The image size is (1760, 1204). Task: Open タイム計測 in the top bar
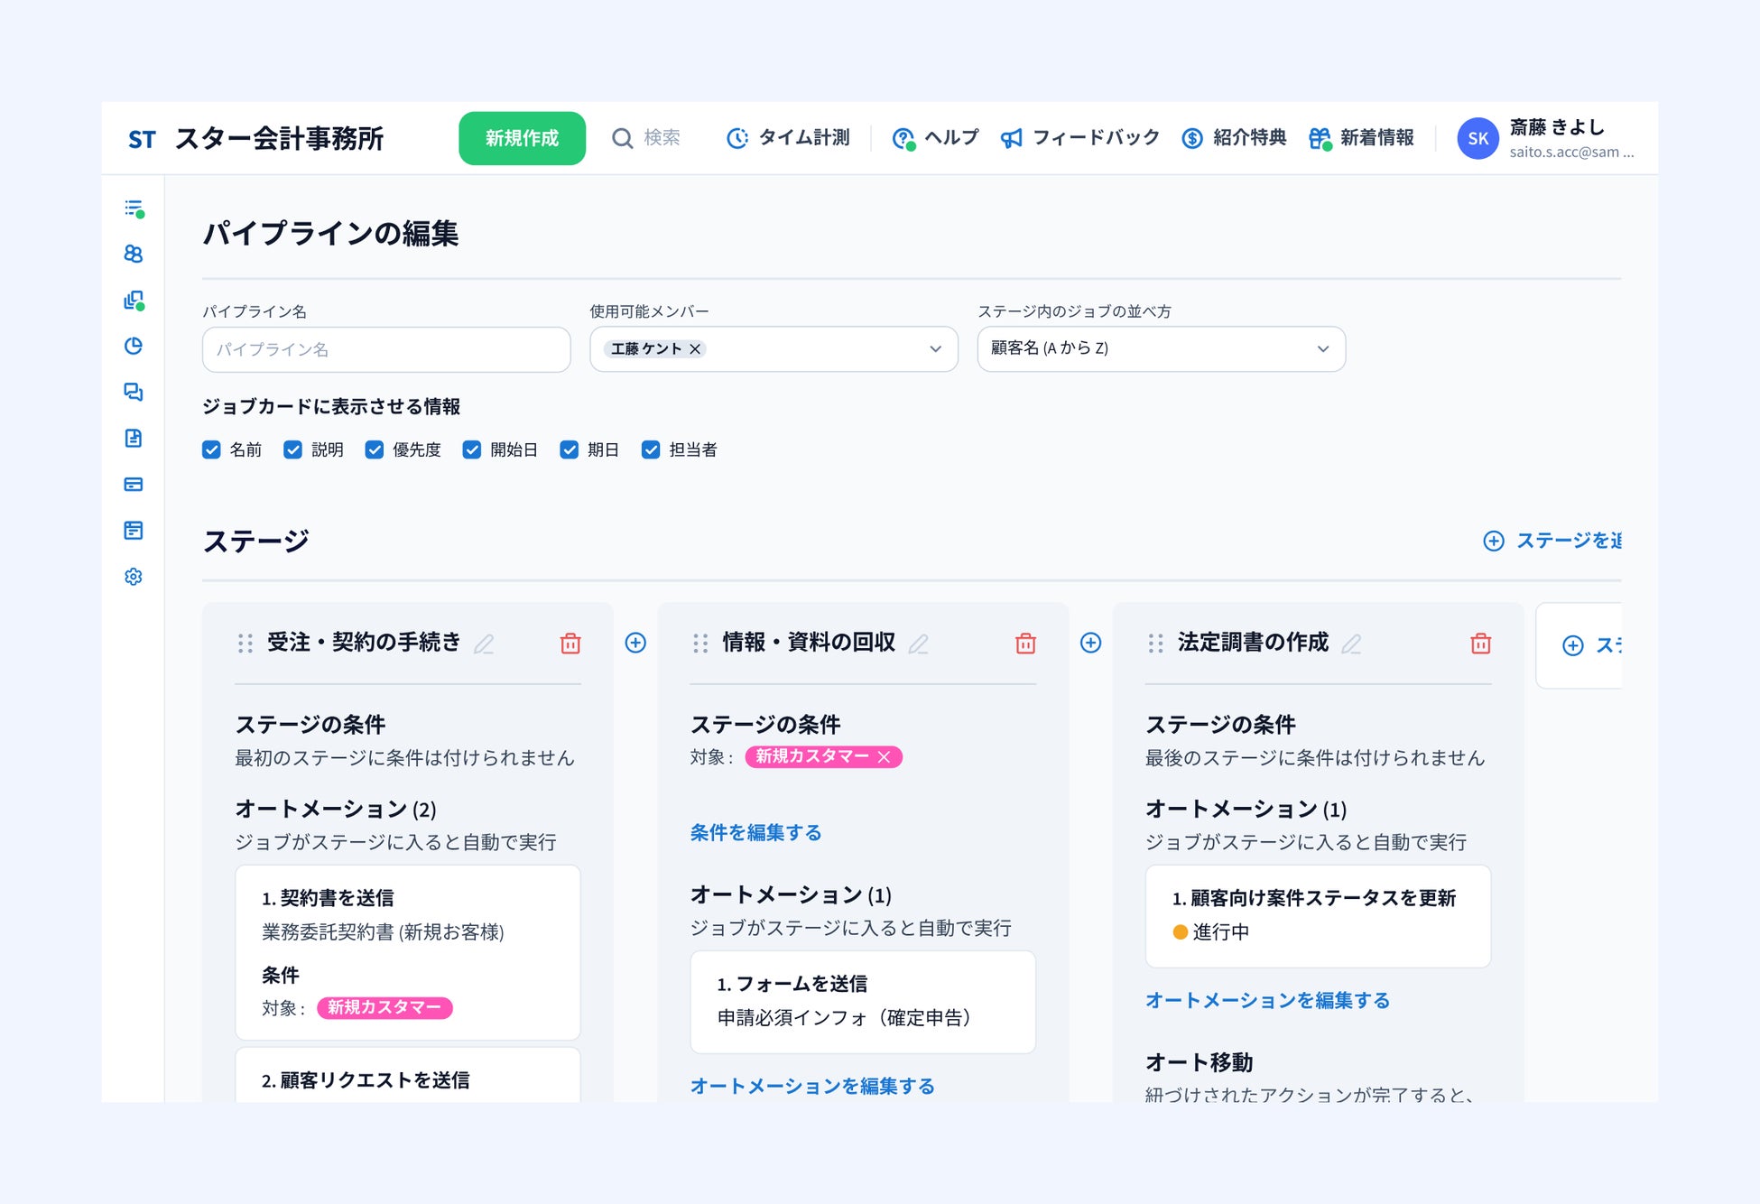[x=789, y=138]
